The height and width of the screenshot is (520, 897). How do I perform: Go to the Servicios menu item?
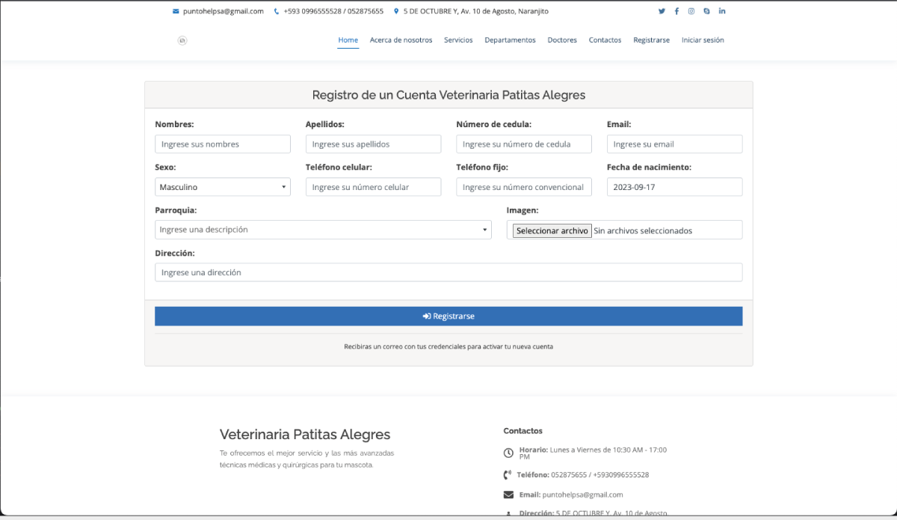(x=458, y=40)
